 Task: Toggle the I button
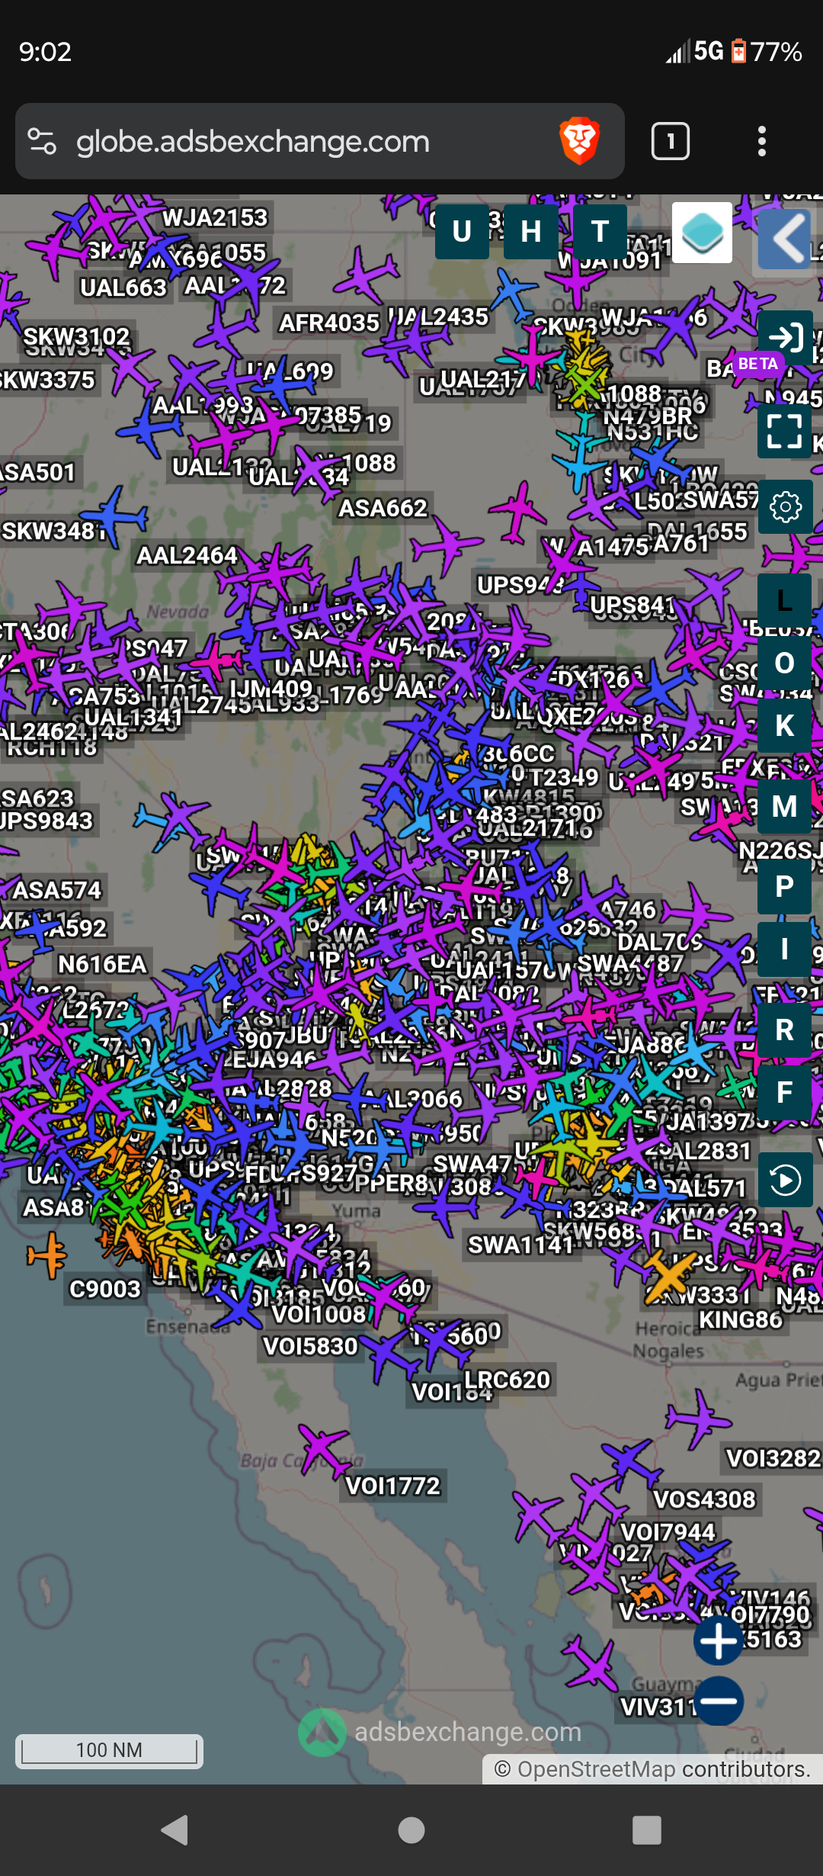pos(785,949)
